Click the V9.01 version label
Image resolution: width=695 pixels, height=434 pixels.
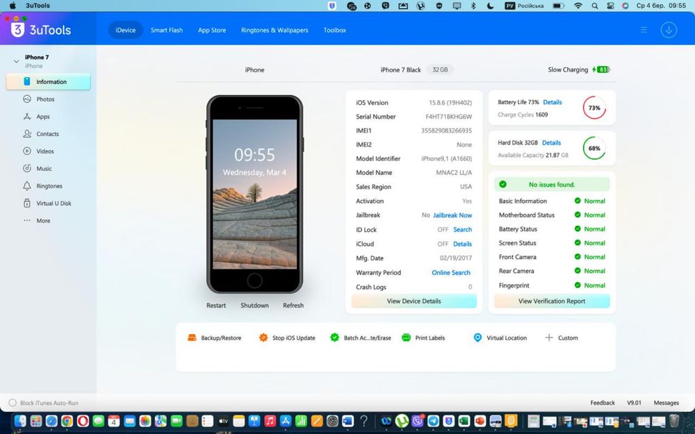tap(634, 403)
